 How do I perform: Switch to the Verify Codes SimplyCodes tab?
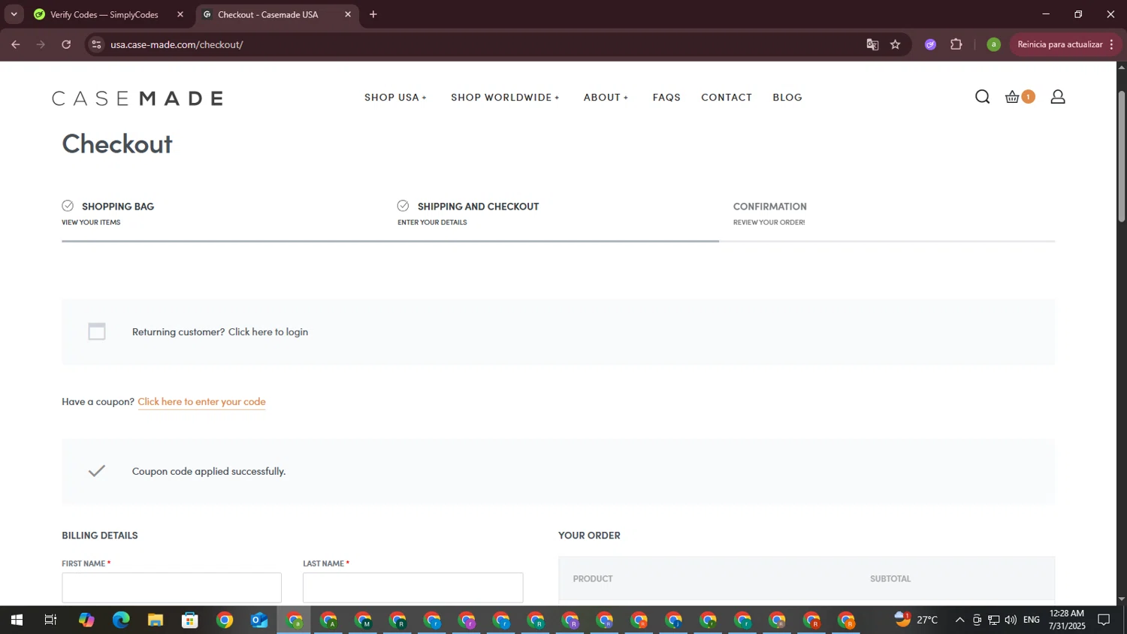(104, 14)
